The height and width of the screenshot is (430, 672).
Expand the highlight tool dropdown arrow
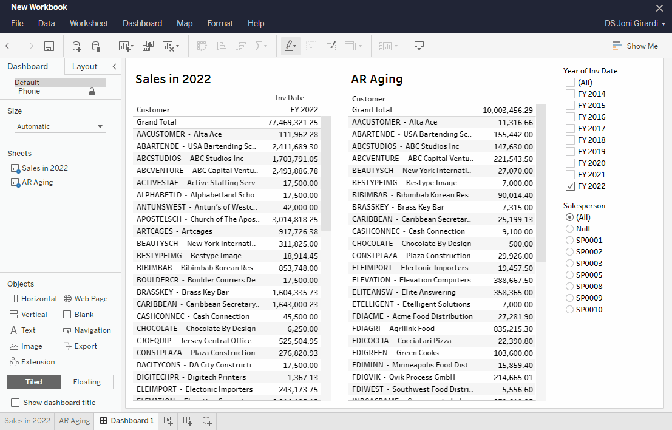(x=295, y=46)
